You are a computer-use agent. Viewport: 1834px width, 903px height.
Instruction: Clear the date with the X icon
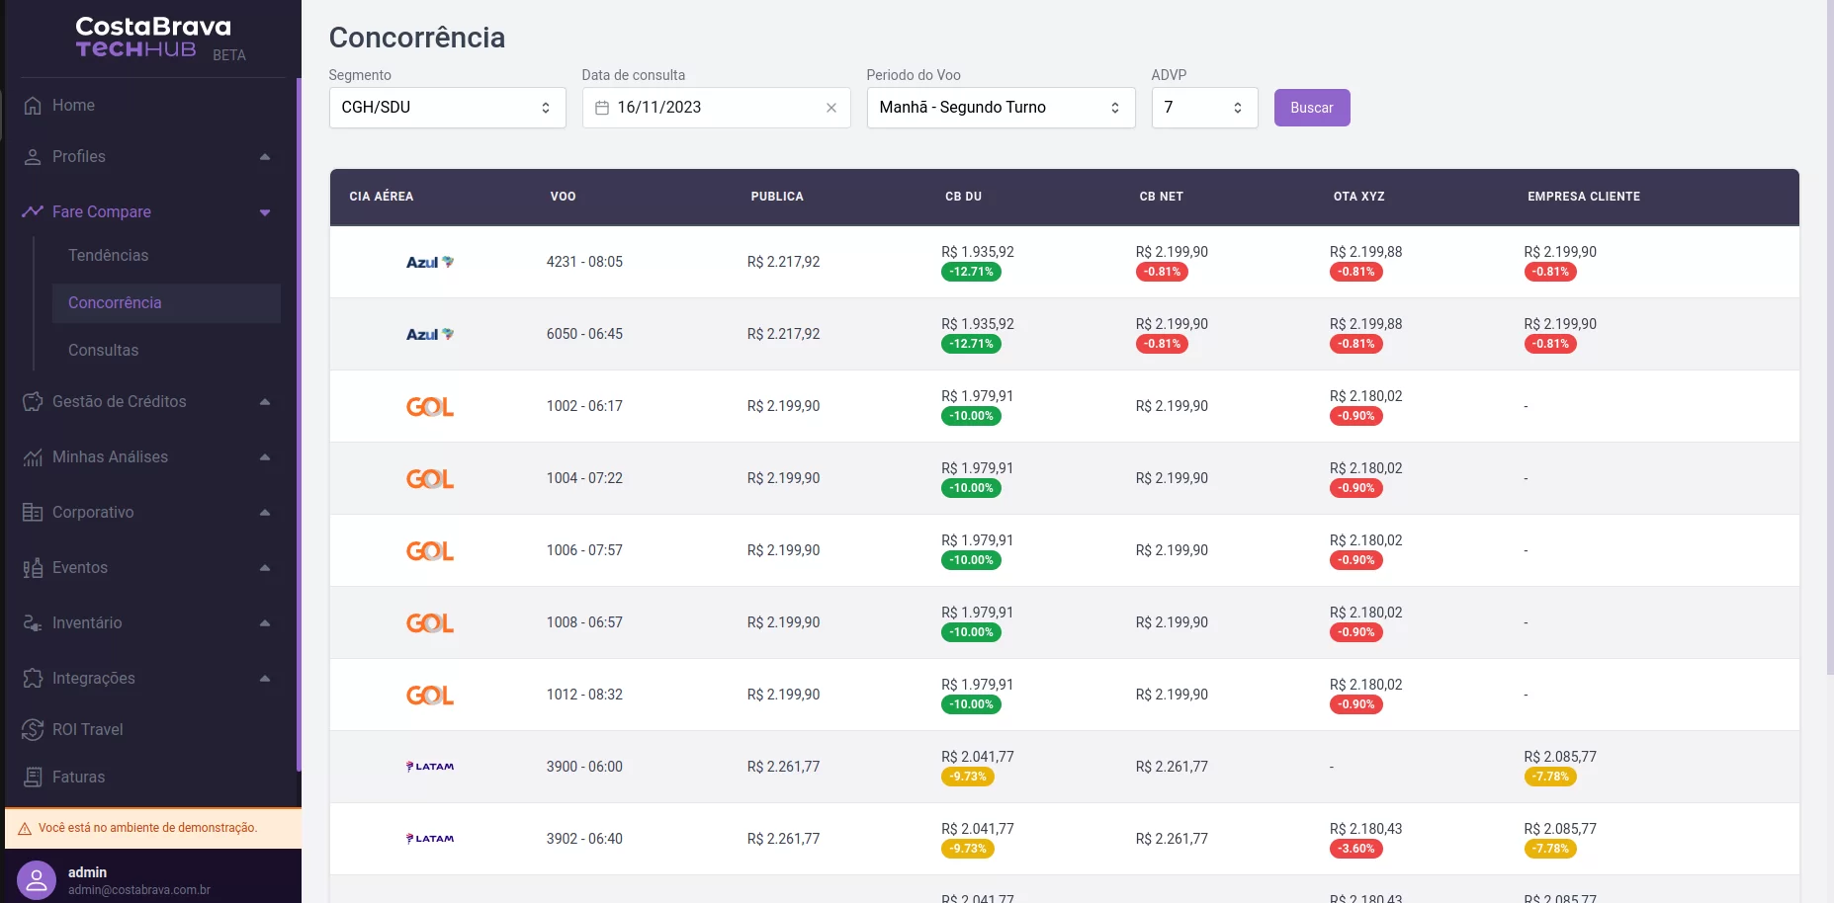[x=830, y=108]
